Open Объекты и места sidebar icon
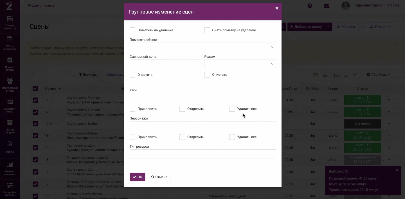Viewport: 405px width, 199px height. click(10, 106)
